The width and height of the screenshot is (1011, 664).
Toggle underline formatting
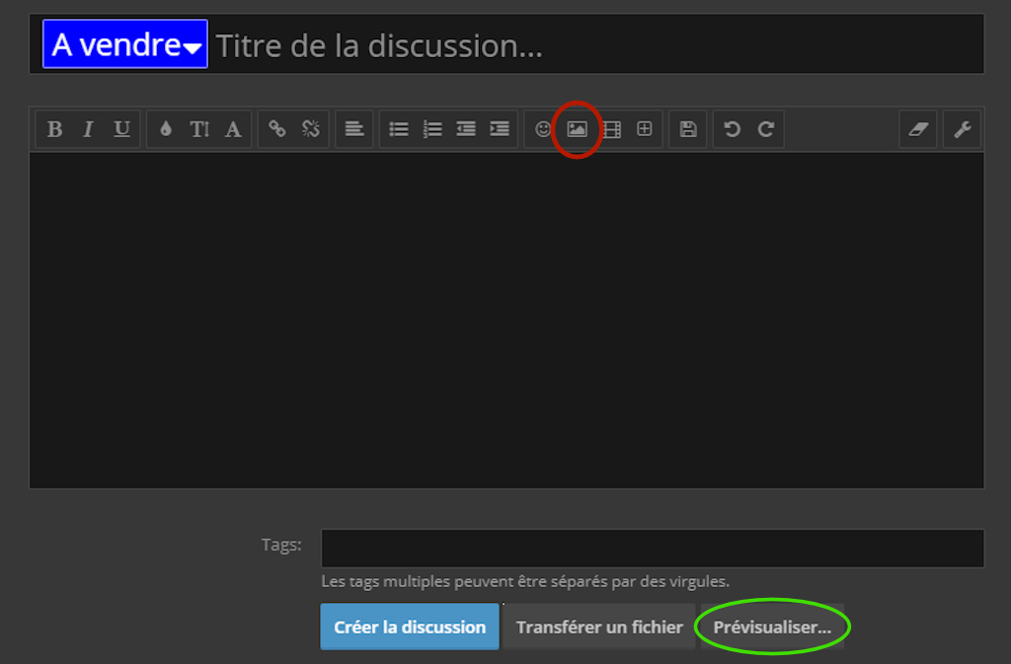(x=120, y=128)
